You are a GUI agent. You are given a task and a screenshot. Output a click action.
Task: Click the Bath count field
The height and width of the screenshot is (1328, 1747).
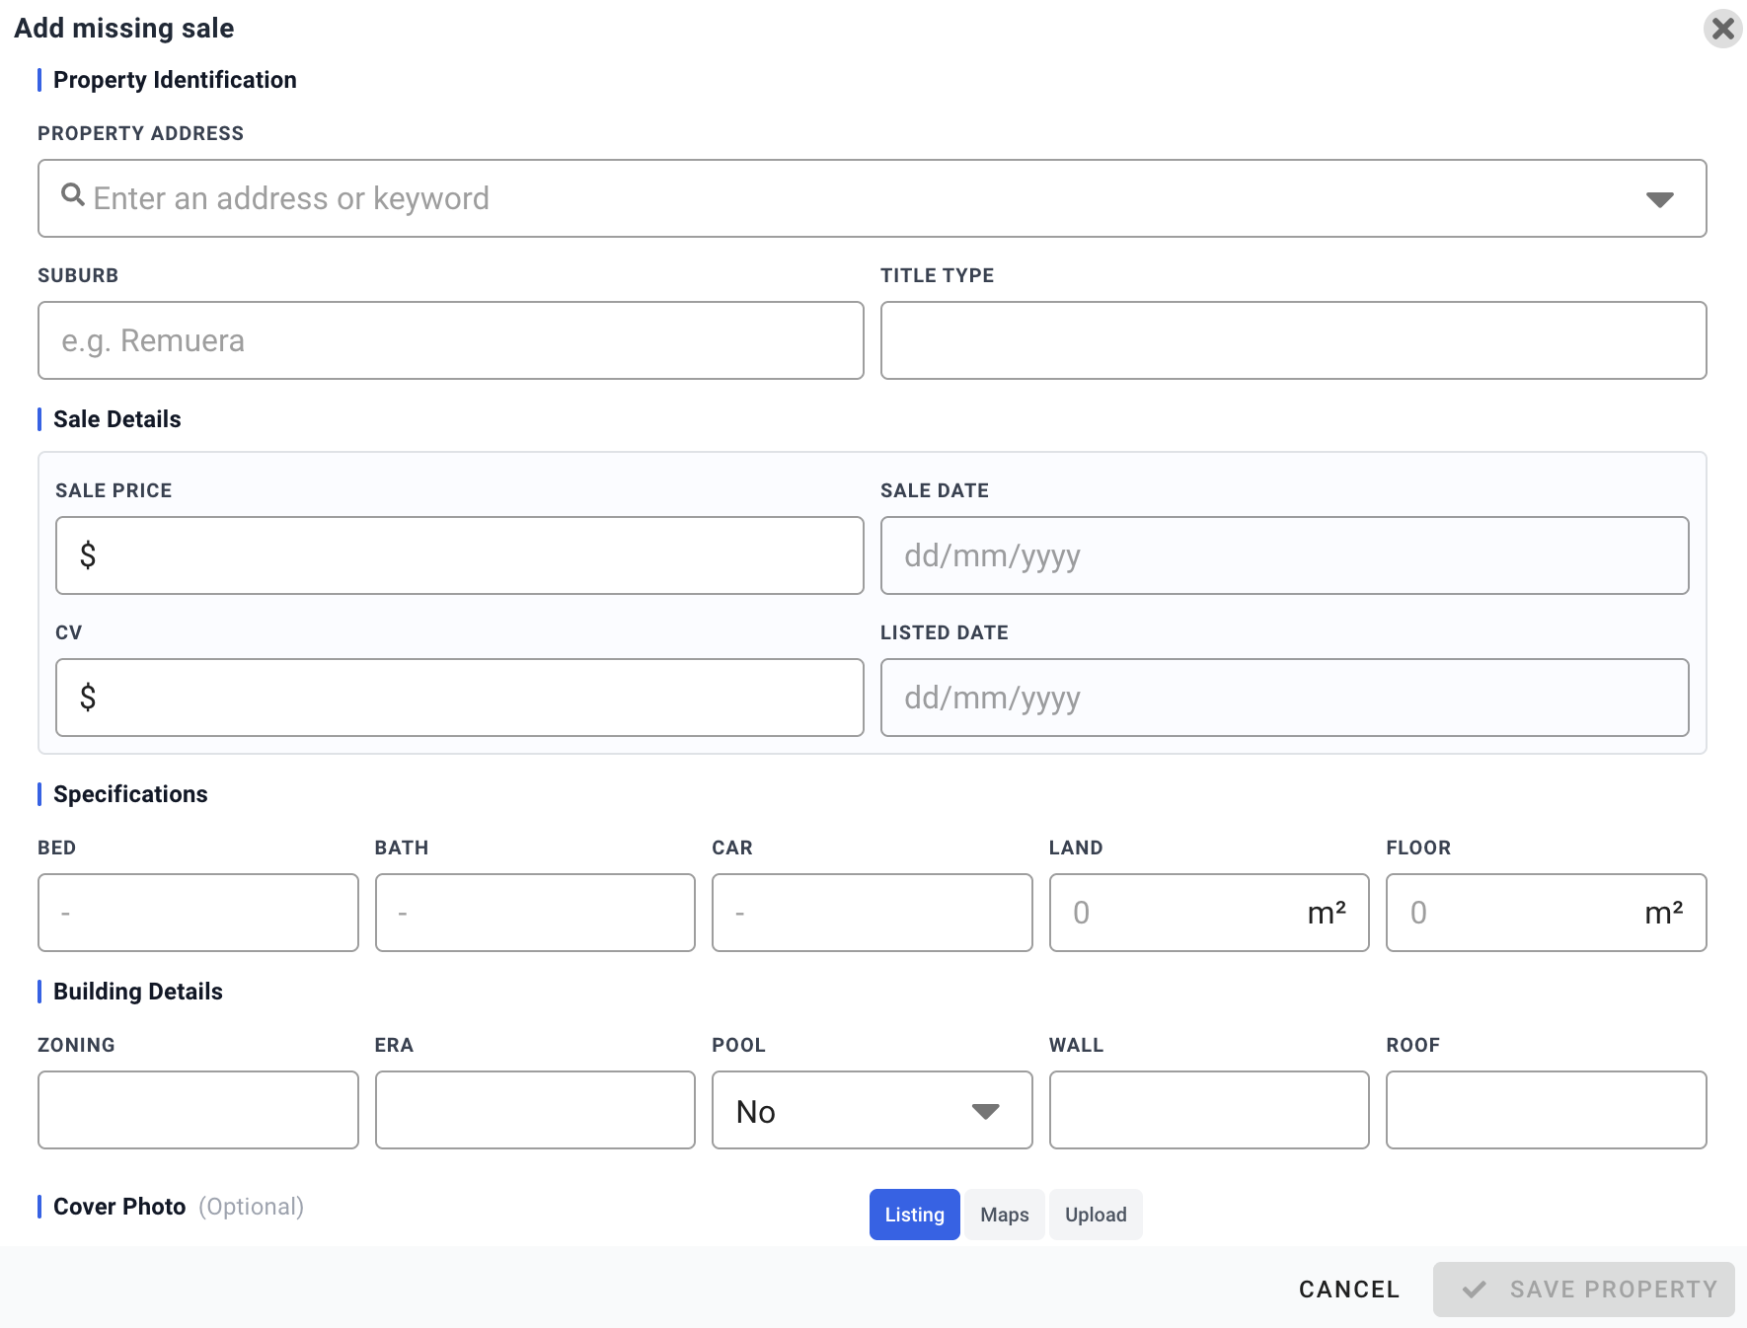(535, 913)
